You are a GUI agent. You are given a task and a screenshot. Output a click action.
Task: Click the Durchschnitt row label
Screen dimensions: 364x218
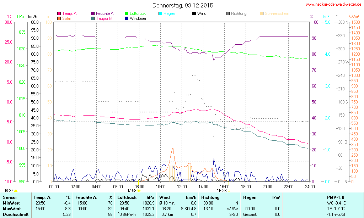click(15, 214)
